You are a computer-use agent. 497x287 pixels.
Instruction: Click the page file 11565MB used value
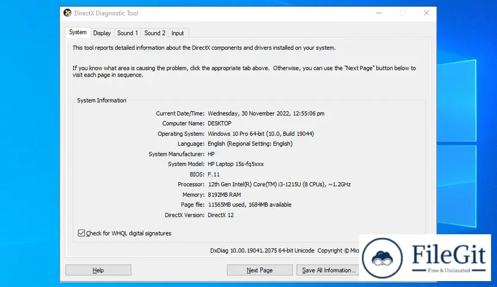pos(250,205)
